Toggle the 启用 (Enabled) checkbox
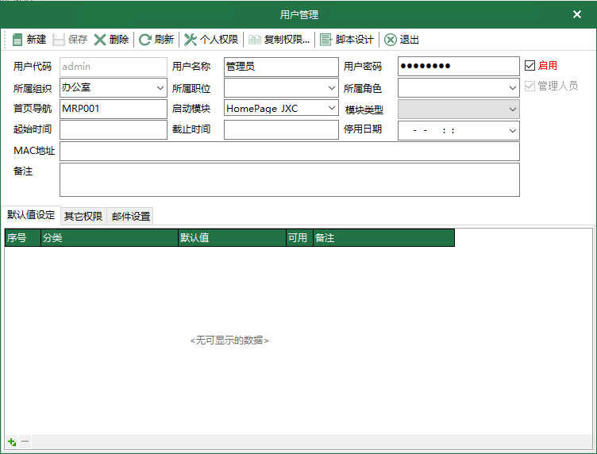Image resolution: width=597 pixels, height=454 pixels. [530, 65]
